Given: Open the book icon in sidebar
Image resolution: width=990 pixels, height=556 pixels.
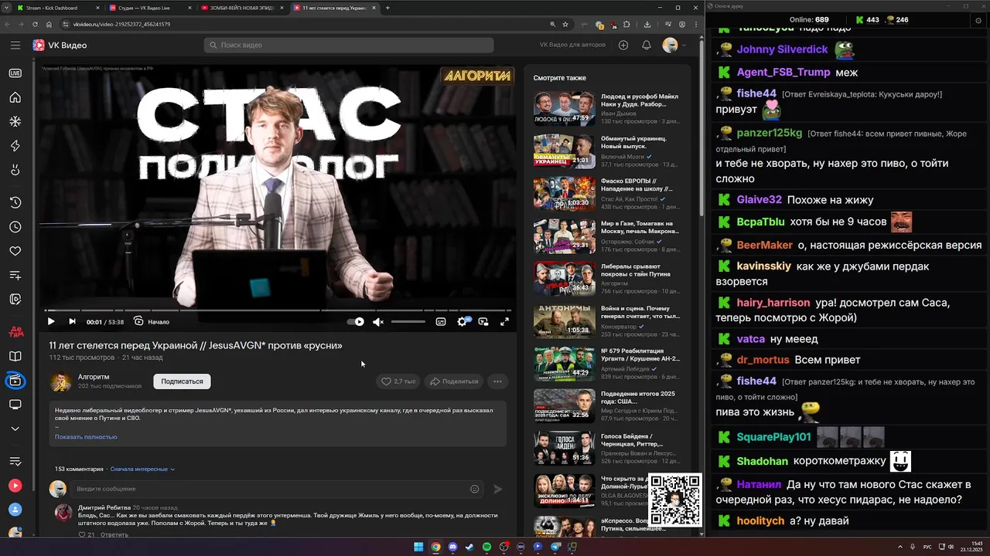Looking at the screenshot, I should pyautogui.click(x=15, y=356).
